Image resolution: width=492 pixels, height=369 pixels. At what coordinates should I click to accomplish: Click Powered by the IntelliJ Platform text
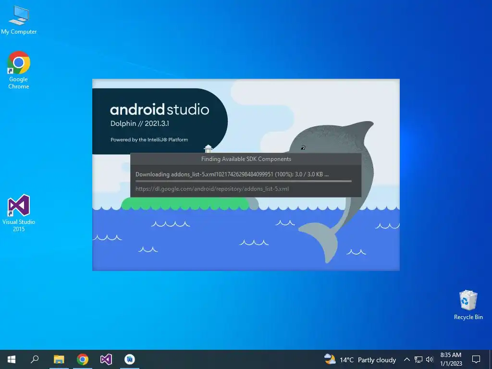149,140
